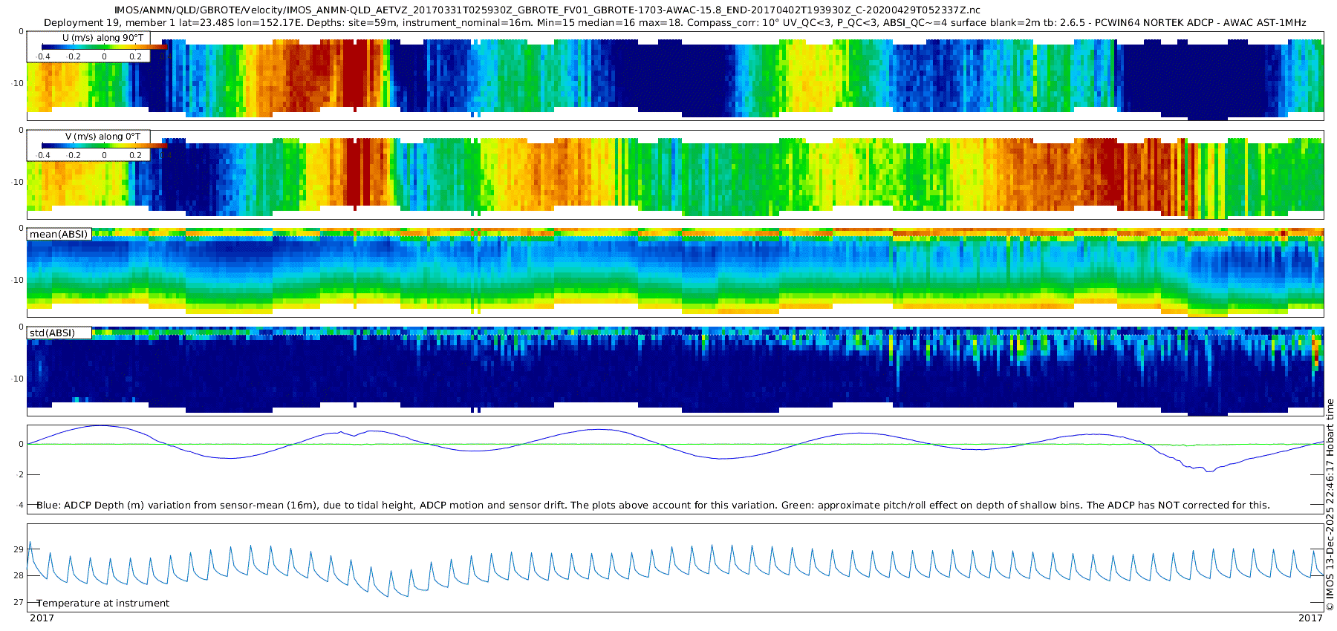
Task: Click the 29 tick on temperature axis
Action: (x=18, y=549)
